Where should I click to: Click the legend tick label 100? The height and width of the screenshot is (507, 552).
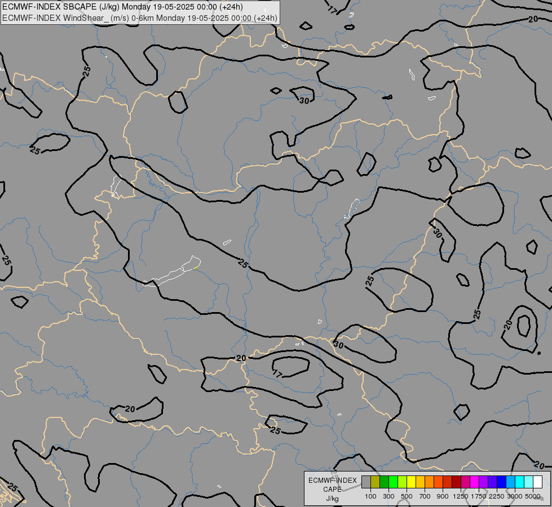(370, 496)
